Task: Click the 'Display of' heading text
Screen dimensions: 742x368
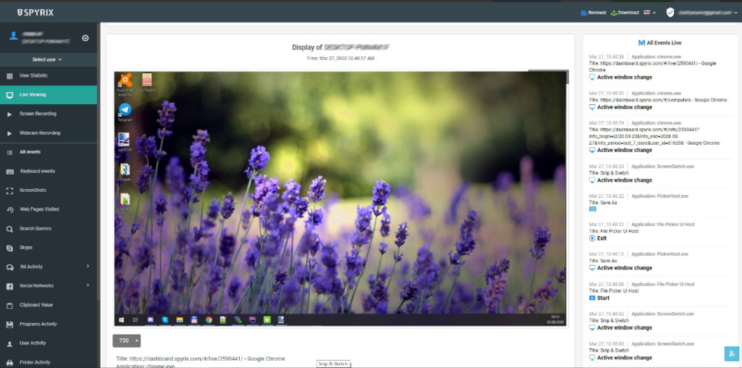Action: (307, 47)
